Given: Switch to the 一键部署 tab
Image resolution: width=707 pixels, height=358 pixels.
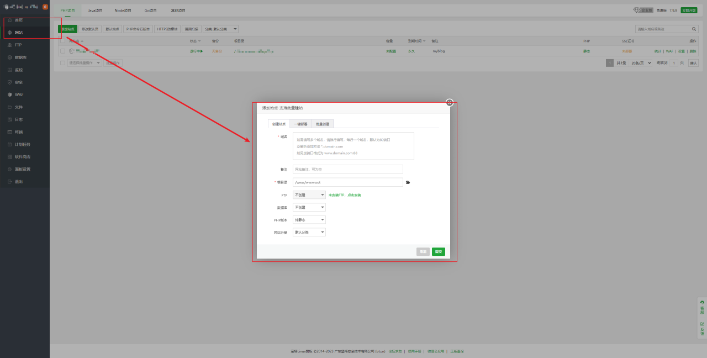Looking at the screenshot, I should 300,124.
